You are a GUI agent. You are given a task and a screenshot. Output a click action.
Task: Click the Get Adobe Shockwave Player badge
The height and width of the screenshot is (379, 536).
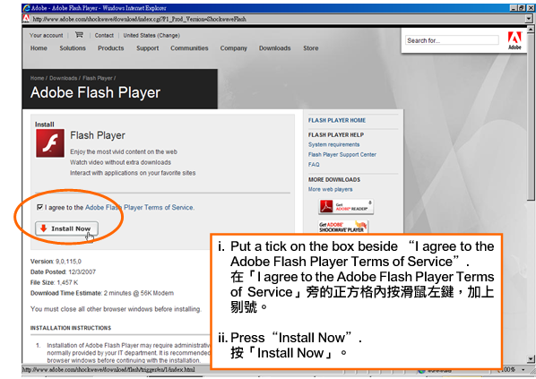[x=343, y=227]
